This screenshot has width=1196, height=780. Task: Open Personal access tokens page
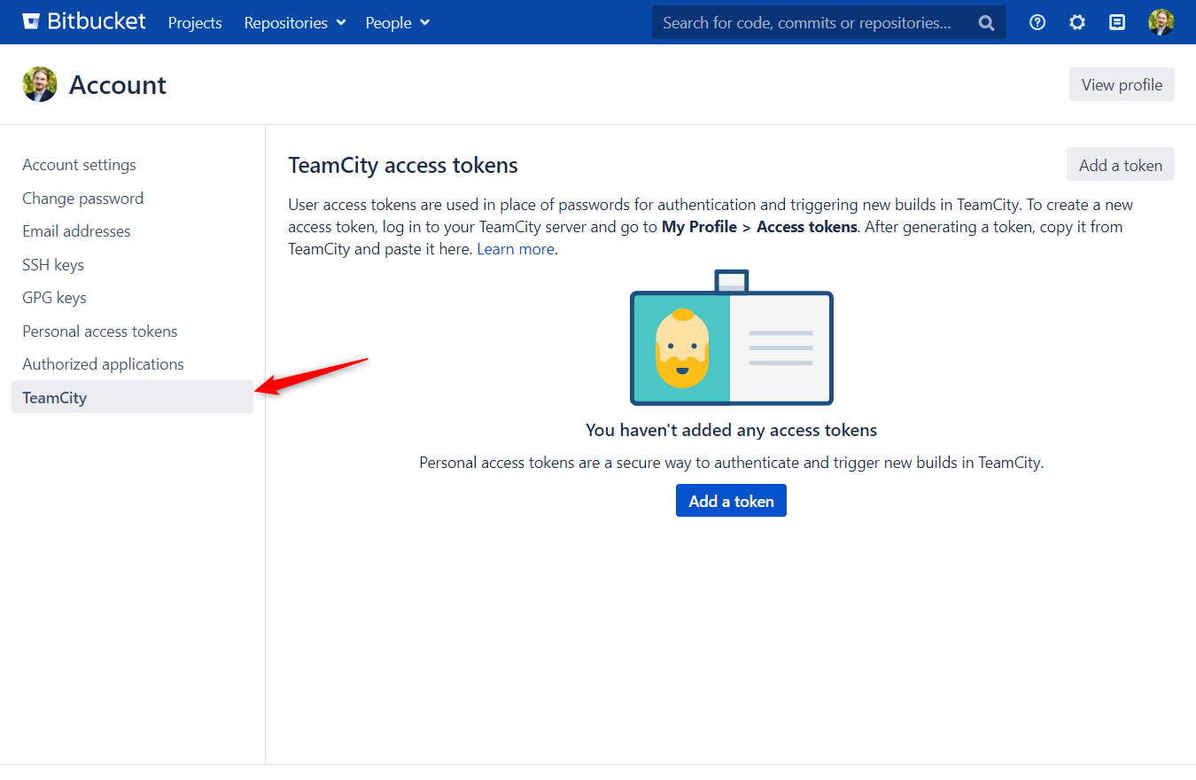(x=100, y=331)
